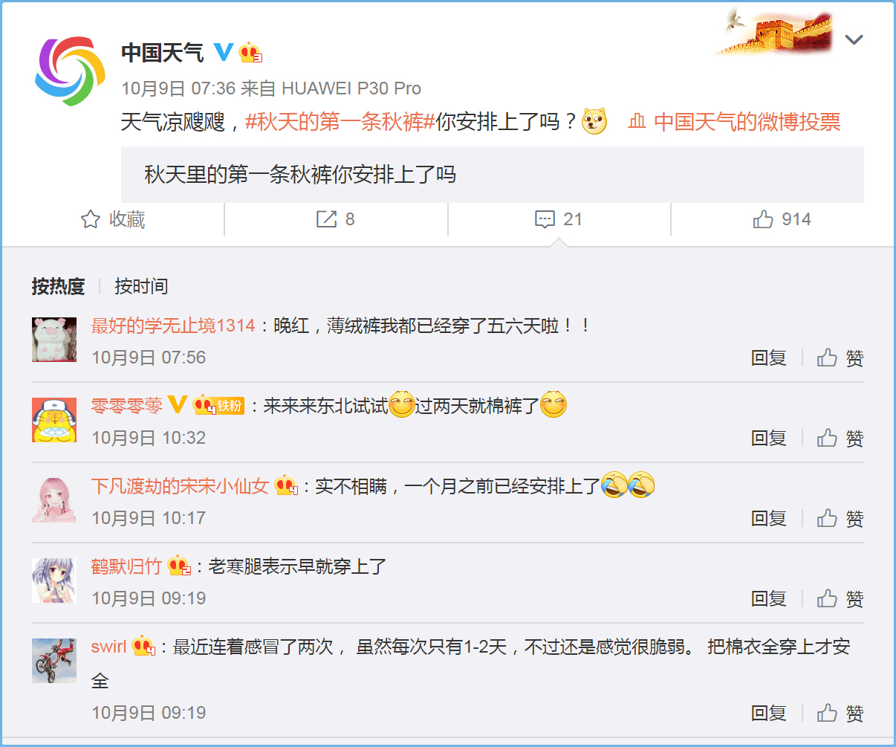This screenshot has height=747, width=896.
Task: Reply to 零零零零's comment
Action: pos(768,438)
